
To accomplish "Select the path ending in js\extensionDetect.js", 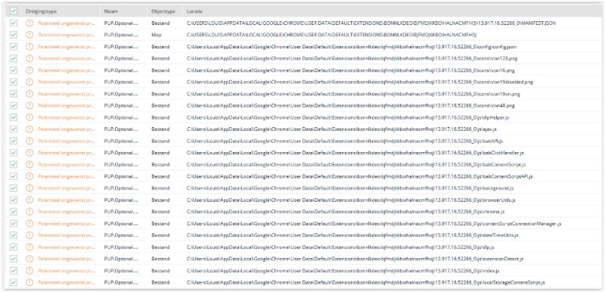I will 355,259.
